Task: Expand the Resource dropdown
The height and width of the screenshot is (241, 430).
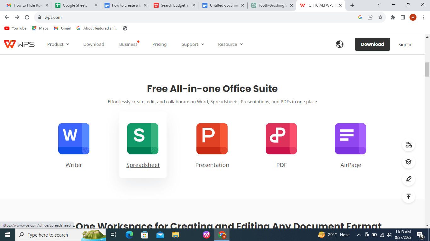Action: coord(230,44)
